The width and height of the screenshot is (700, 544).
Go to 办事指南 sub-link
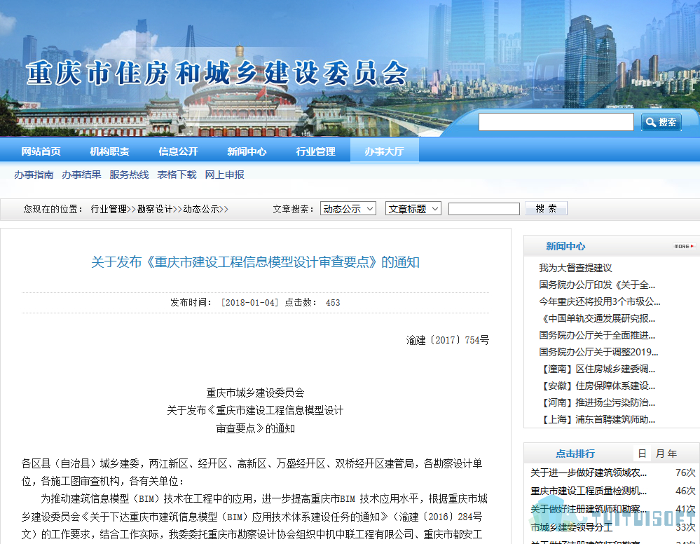pos(34,175)
